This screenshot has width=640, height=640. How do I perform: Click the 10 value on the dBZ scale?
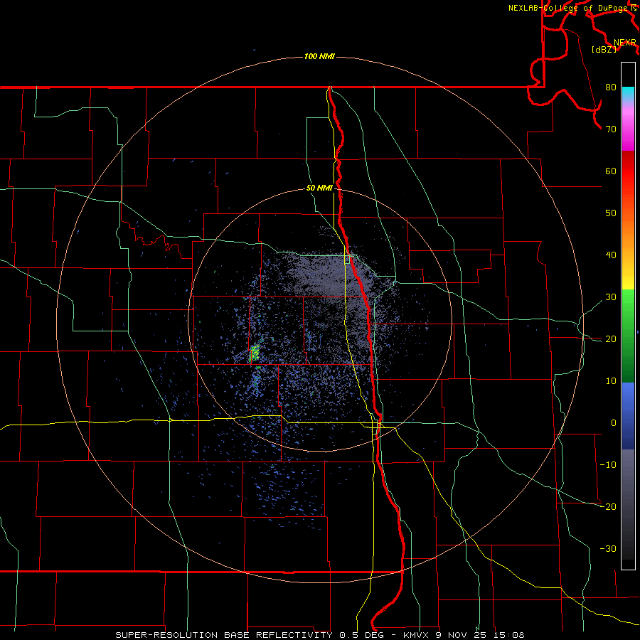click(x=611, y=381)
